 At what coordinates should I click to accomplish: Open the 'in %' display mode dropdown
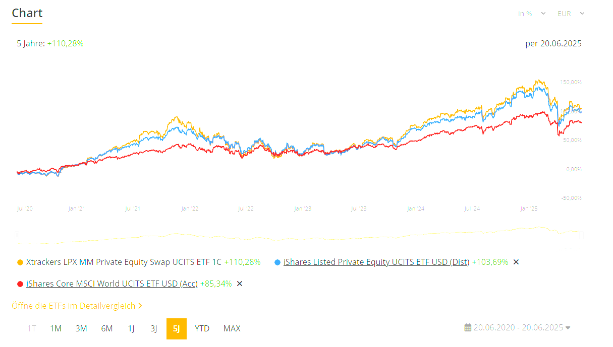(x=532, y=14)
